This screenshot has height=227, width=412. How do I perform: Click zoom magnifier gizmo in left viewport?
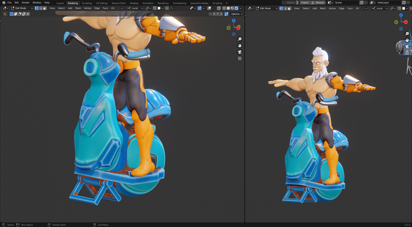pyautogui.click(x=239, y=39)
